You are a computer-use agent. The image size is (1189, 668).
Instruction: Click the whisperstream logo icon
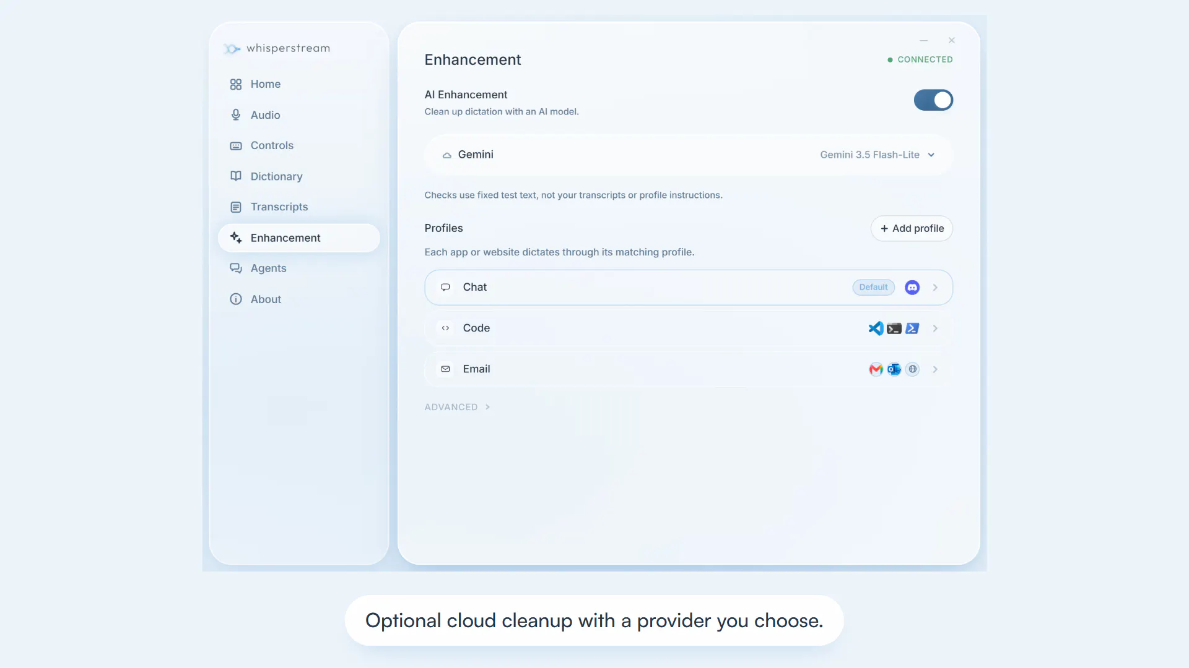232,48
